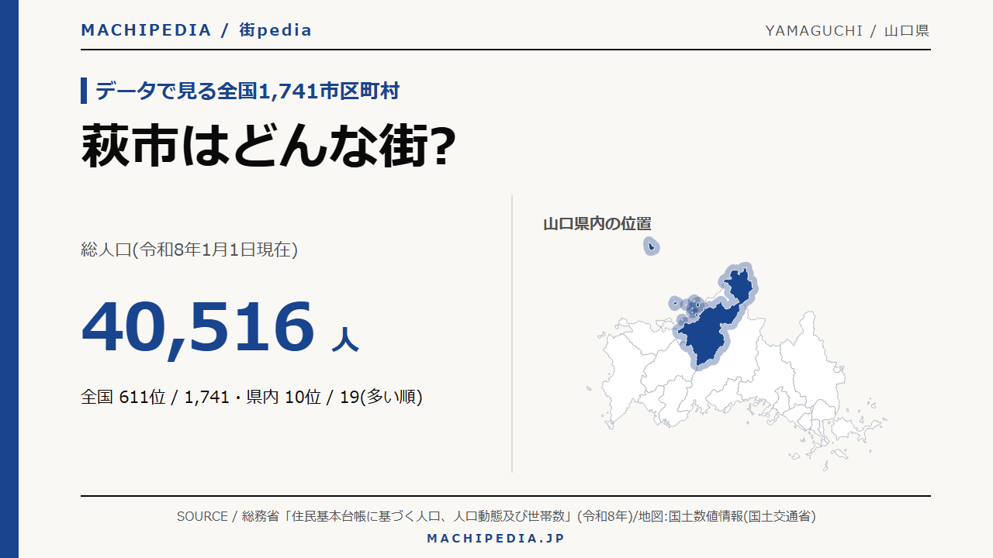Click the headline 萩市はどんな街?

point(268,146)
